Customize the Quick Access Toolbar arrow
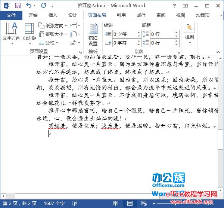This screenshot has width=224, height=208. pos(52,6)
